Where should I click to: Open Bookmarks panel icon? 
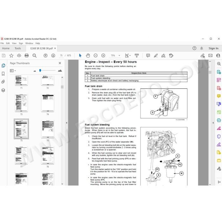pos(3,74)
